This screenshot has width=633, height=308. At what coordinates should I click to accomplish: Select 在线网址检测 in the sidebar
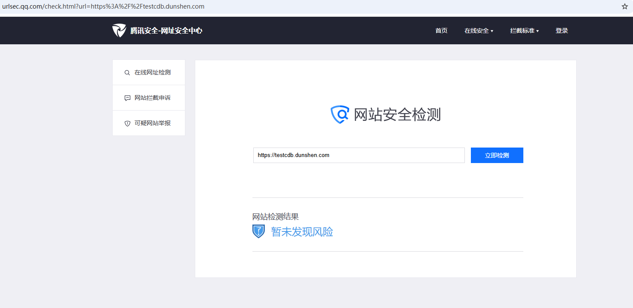click(149, 72)
